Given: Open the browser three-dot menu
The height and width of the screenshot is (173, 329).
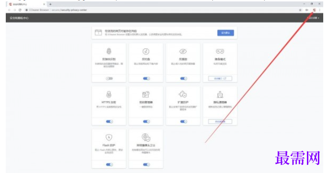Looking at the screenshot, I should point(320,10).
